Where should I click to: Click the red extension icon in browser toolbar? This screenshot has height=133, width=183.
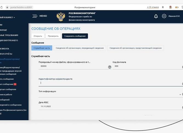170,7
